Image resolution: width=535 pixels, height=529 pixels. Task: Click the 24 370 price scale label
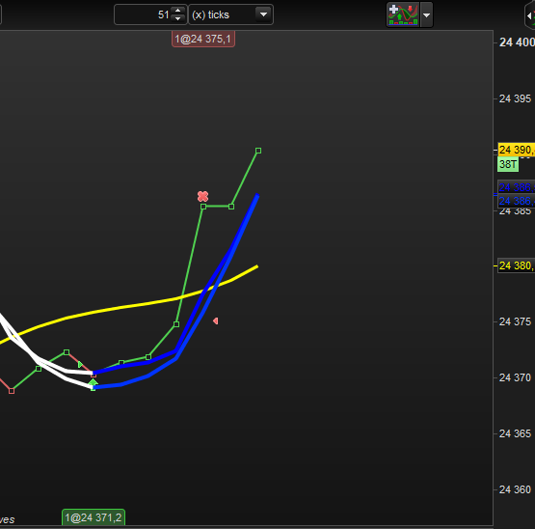pos(515,377)
